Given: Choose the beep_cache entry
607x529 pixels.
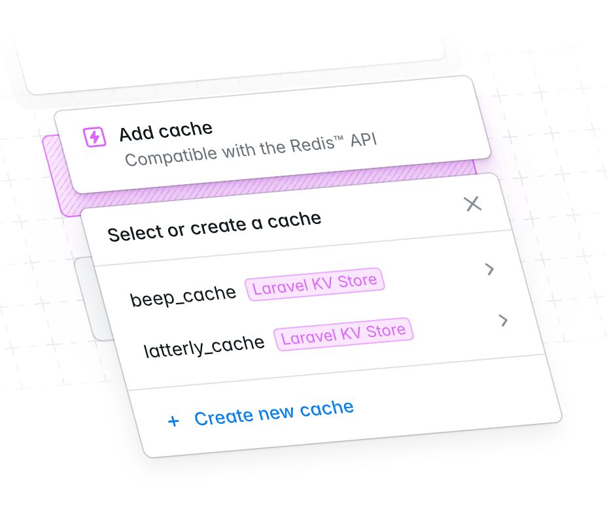Looking at the screenshot, I should (182, 297).
